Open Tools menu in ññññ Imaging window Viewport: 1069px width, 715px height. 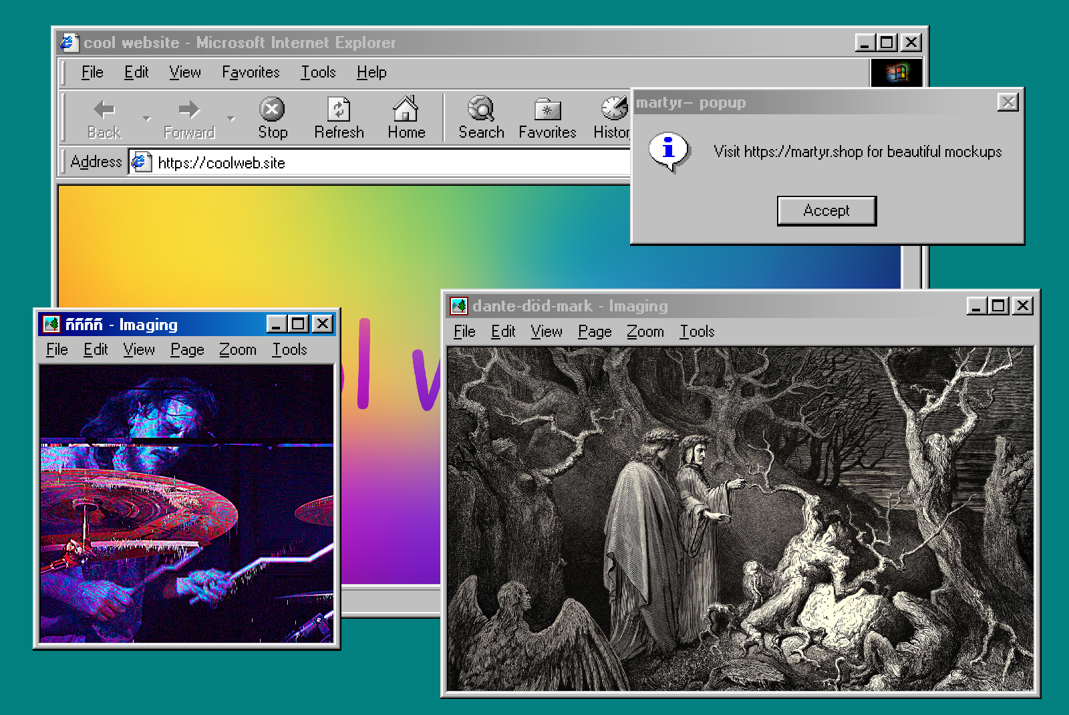(289, 349)
